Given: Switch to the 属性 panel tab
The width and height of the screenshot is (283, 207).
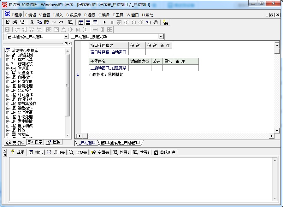Looking at the screenshot, I should click(x=53, y=142).
